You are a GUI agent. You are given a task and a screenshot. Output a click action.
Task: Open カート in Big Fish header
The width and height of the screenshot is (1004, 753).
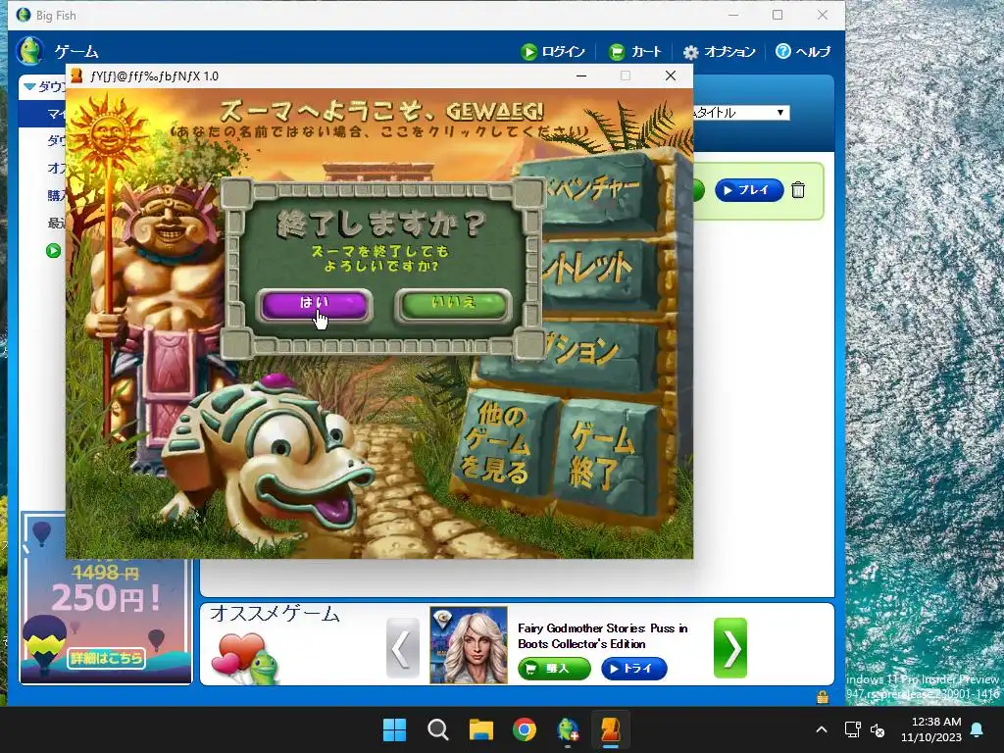pyautogui.click(x=634, y=52)
